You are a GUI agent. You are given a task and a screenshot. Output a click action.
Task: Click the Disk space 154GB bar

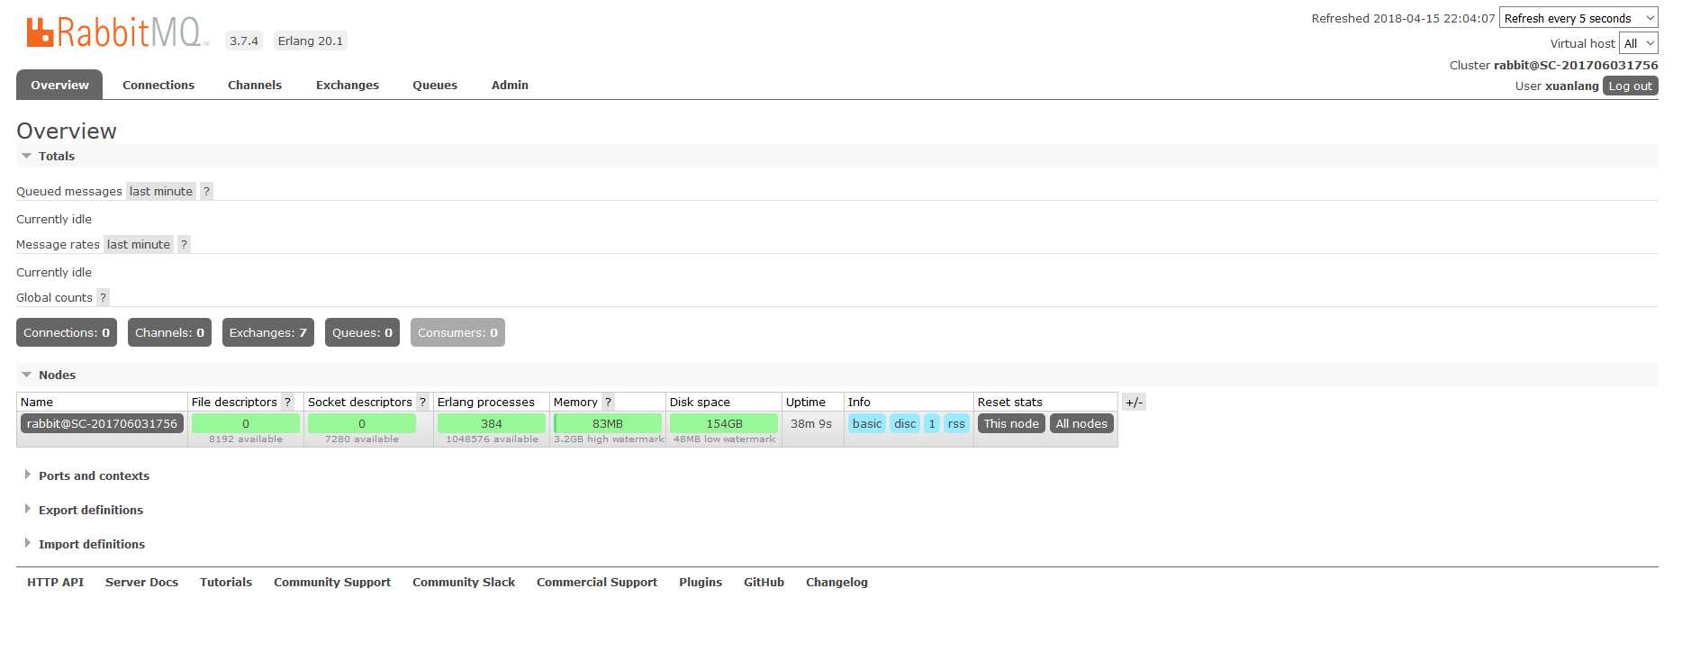coord(724,423)
